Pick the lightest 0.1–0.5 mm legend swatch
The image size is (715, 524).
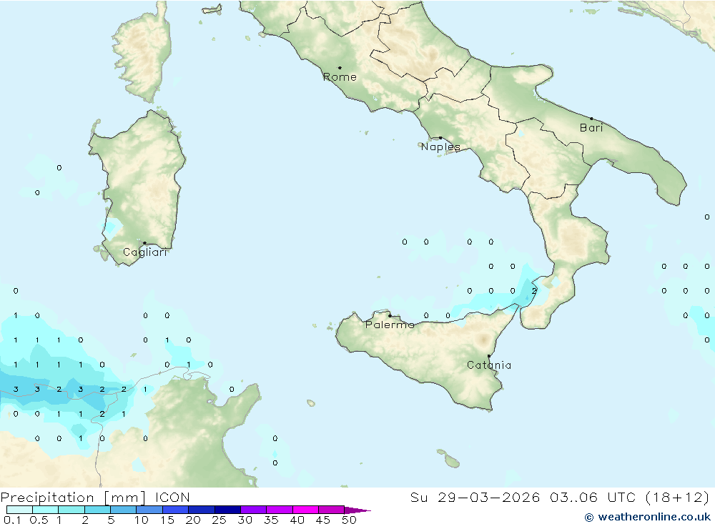pyautogui.click(x=19, y=510)
